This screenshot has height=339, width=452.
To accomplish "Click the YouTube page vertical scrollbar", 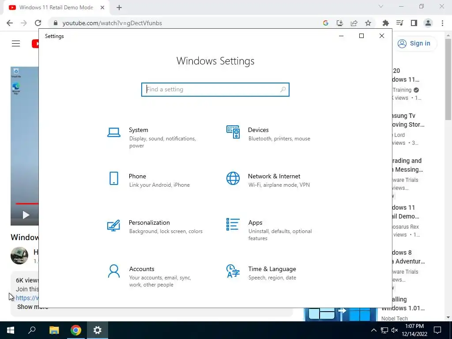I will pos(448,79).
